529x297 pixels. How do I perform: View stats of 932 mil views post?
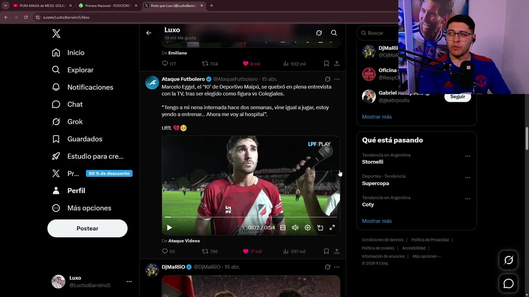(294, 64)
